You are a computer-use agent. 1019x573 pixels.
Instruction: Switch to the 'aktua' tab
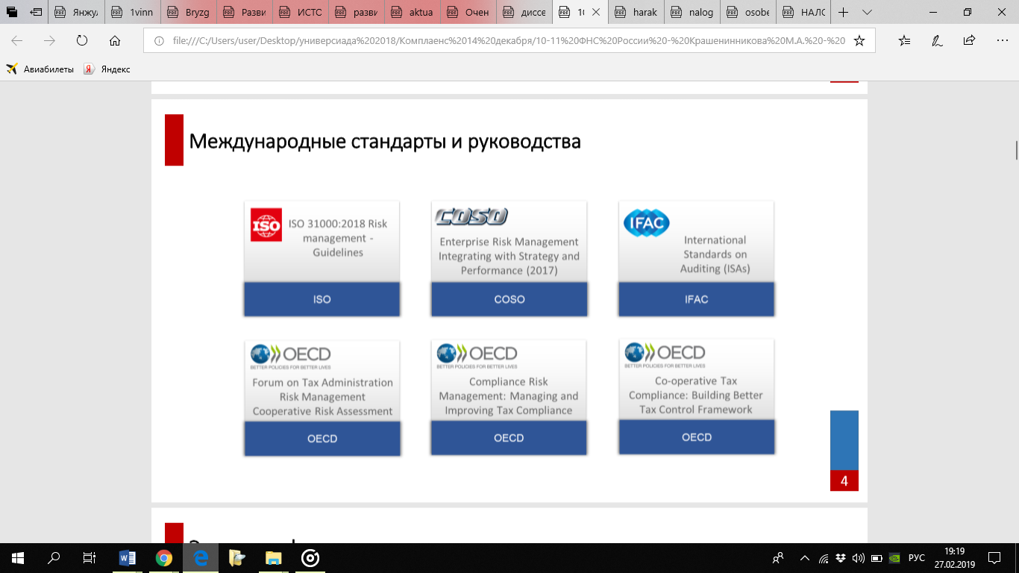[413, 13]
